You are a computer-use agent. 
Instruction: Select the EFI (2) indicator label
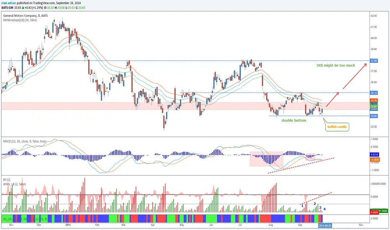point(7,180)
